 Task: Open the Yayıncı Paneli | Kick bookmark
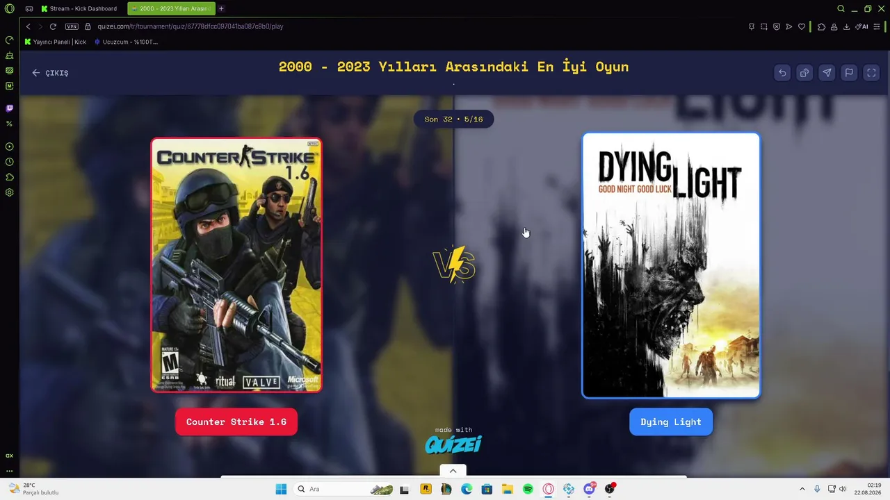56,42
